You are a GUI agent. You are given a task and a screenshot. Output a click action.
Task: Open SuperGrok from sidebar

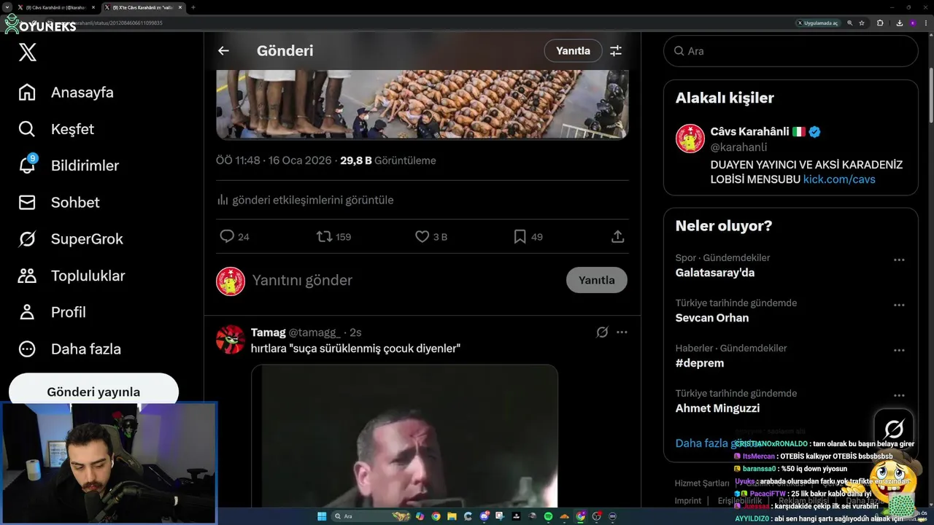(70, 239)
